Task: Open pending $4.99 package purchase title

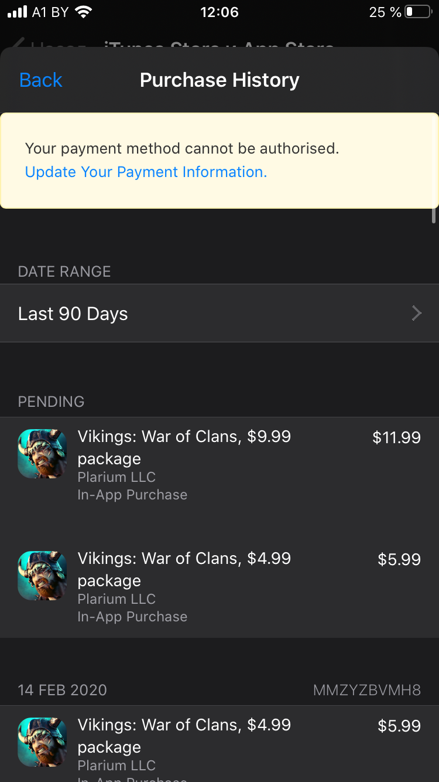Action: click(x=184, y=569)
